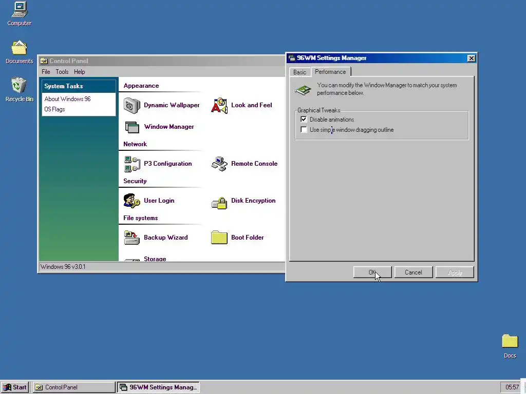Open the Remote Console icon
Viewport: 526px width, 394px height.
(219, 164)
